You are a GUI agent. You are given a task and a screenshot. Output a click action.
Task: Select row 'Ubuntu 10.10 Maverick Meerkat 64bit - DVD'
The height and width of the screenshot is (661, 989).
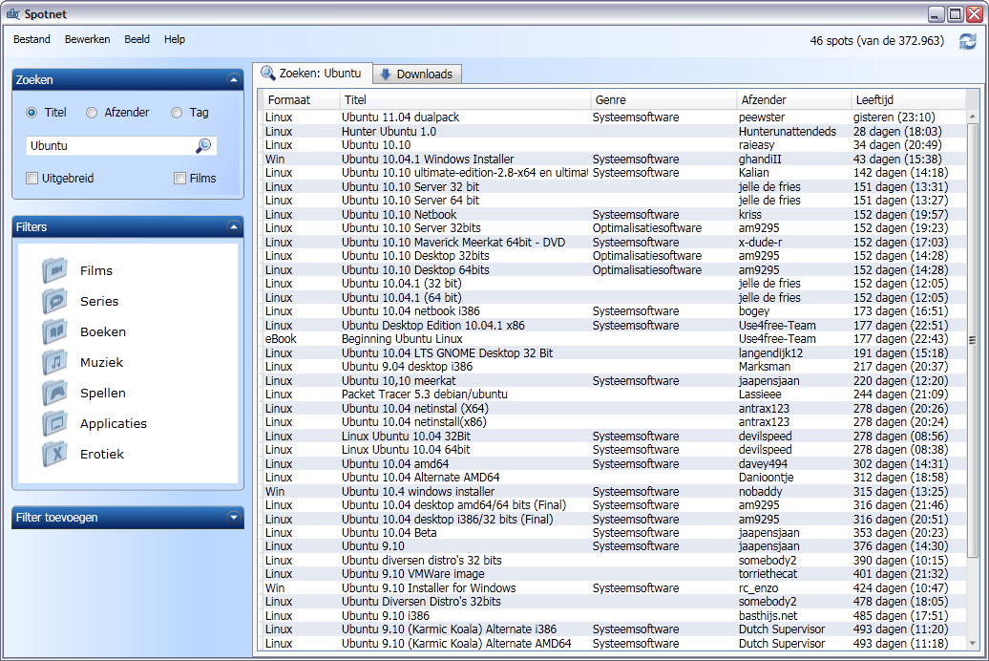[615, 243]
